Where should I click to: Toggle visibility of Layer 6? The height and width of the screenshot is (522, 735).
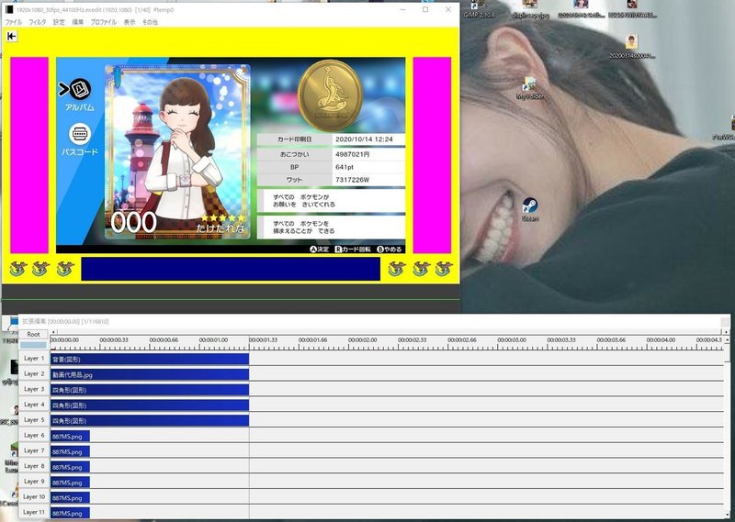tap(34, 436)
